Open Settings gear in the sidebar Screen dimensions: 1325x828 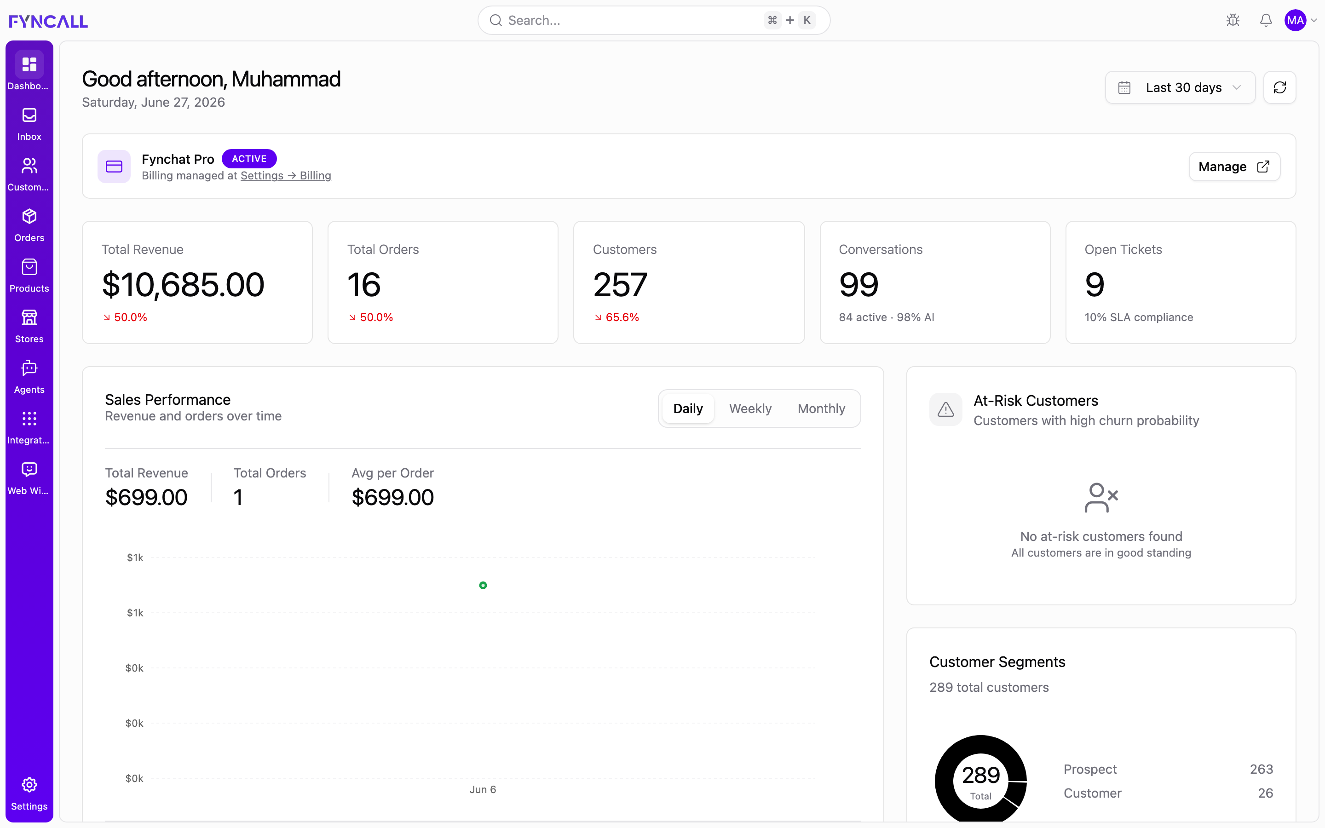tap(29, 785)
